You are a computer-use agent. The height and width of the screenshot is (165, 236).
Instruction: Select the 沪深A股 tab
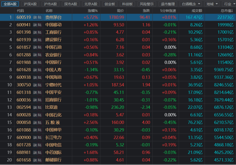(30, 4)
